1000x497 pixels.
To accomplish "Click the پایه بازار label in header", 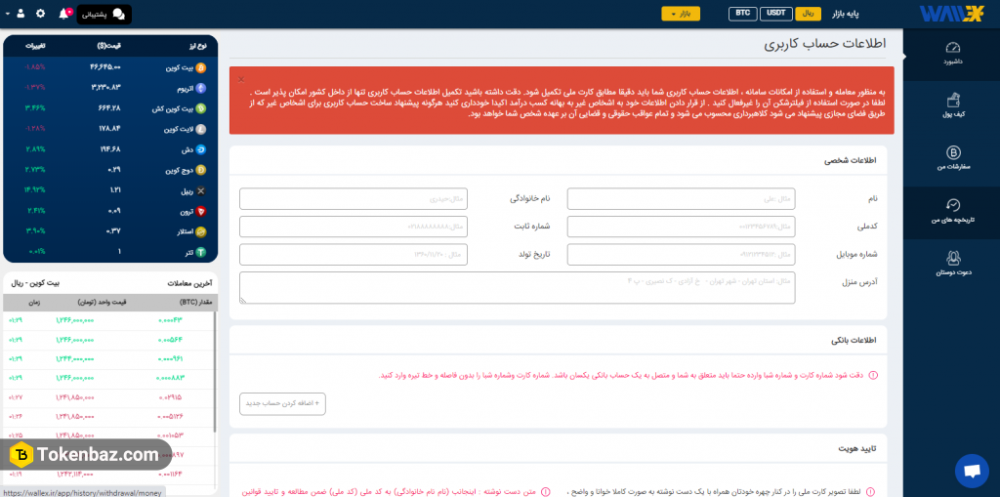I will tap(847, 14).
